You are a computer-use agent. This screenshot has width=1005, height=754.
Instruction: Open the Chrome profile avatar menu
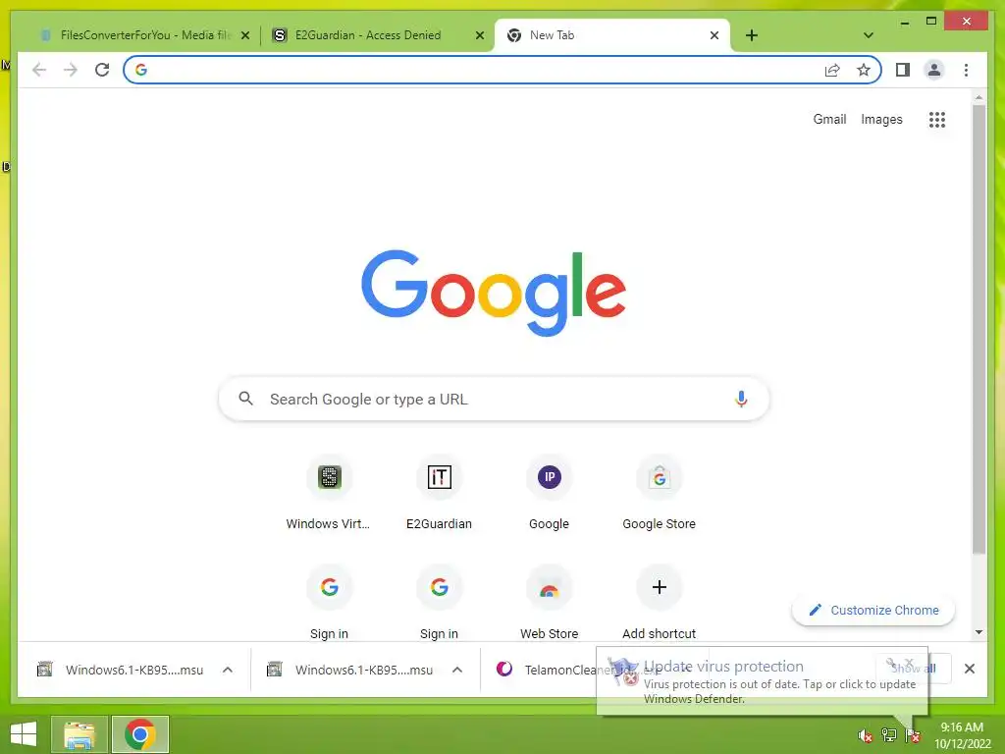coord(934,70)
